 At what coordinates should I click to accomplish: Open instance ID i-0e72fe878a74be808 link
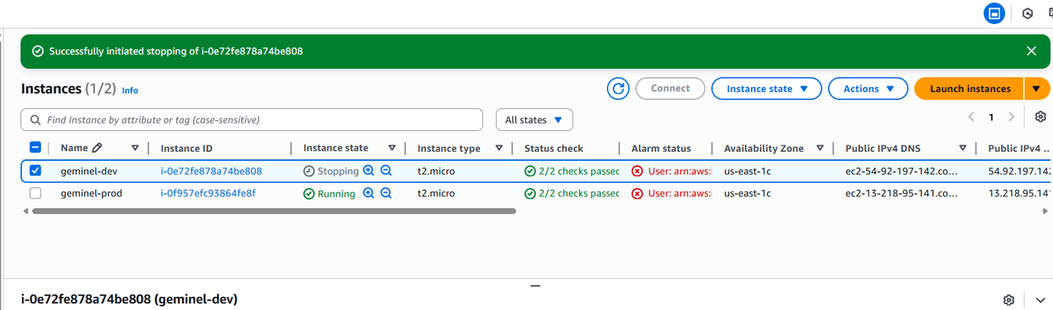point(211,171)
